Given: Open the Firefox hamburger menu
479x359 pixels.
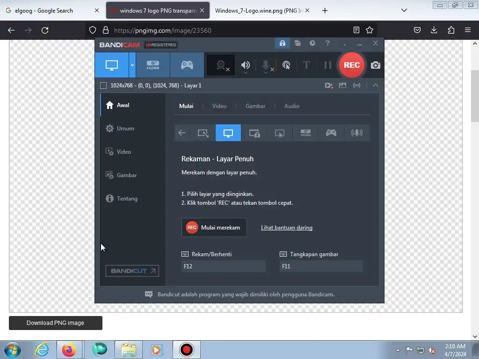Looking at the screenshot, I should (468, 30).
